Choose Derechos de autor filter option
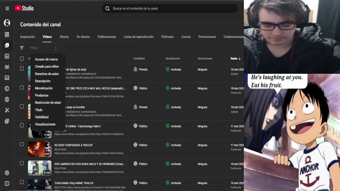 click(x=47, y=74)
